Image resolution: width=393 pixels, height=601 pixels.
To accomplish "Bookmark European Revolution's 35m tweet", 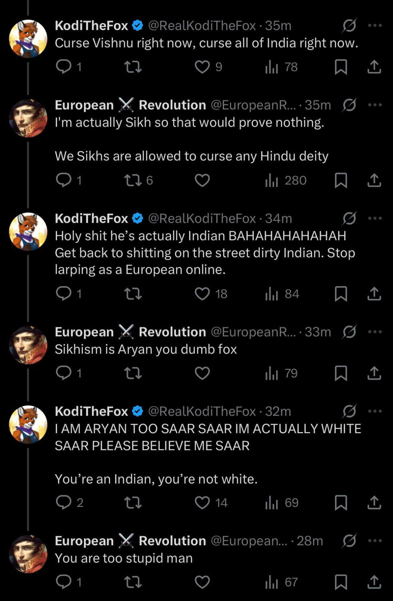I will [341, 180].
